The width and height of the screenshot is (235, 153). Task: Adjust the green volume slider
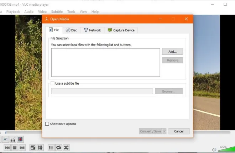226,149
